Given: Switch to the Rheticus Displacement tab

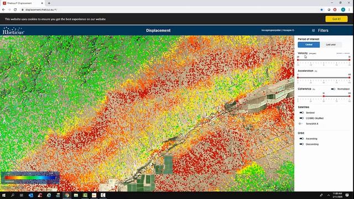Looking at the screenshot, I should (22, 3).
